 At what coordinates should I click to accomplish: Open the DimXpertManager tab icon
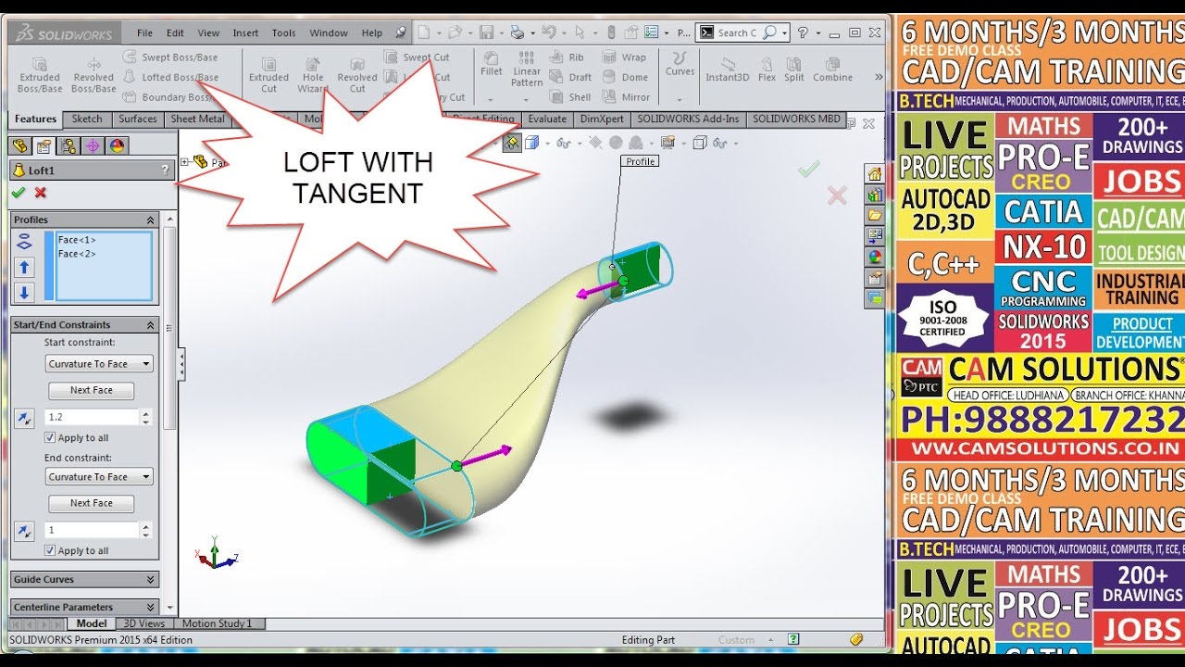click(93, 145)
